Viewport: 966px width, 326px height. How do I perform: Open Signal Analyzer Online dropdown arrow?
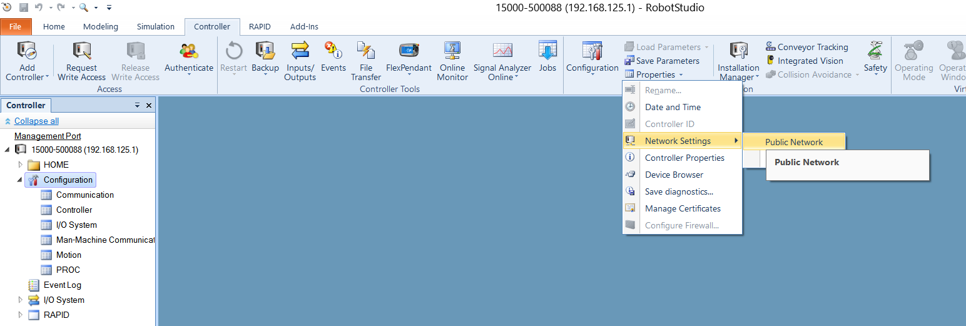click(x=517, y=78)
